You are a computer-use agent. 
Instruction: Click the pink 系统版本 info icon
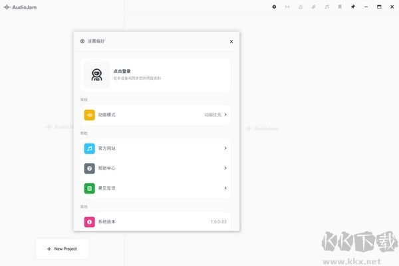tap(89, 221)
